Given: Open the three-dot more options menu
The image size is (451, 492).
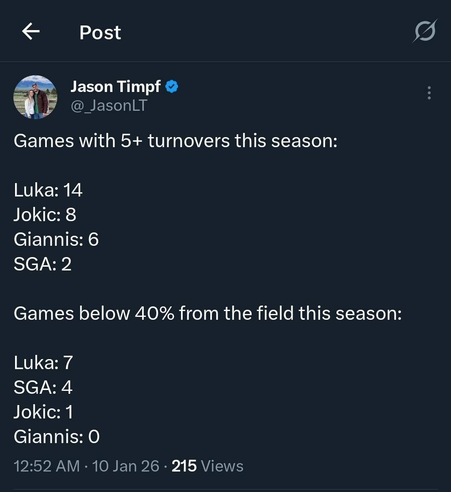Looking at the screenshot, I should (x=429, y=93).
